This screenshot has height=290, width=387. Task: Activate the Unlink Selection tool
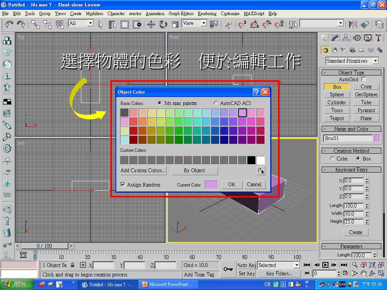[47, 25]
